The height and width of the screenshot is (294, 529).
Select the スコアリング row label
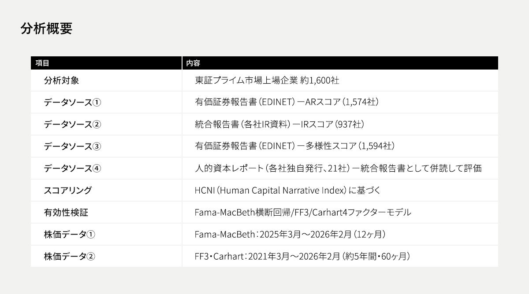pyautogui.click(x=68, y=191)
